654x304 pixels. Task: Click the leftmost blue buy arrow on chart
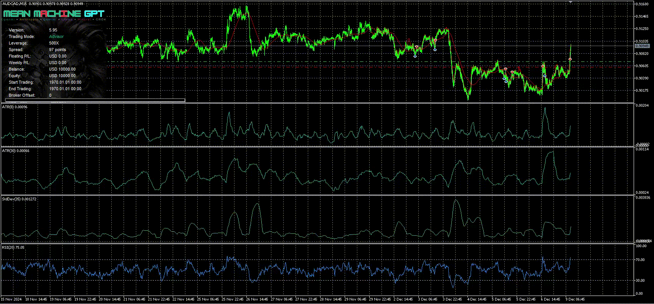pos(415,56)
